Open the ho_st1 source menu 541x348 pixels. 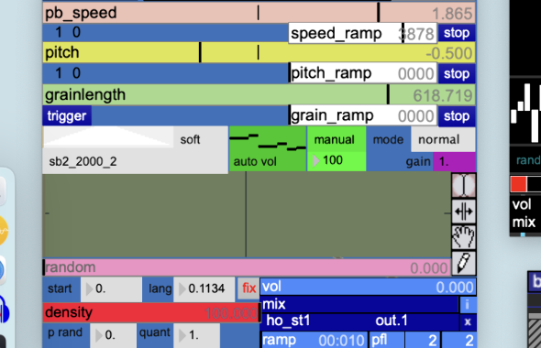(316, 321)
